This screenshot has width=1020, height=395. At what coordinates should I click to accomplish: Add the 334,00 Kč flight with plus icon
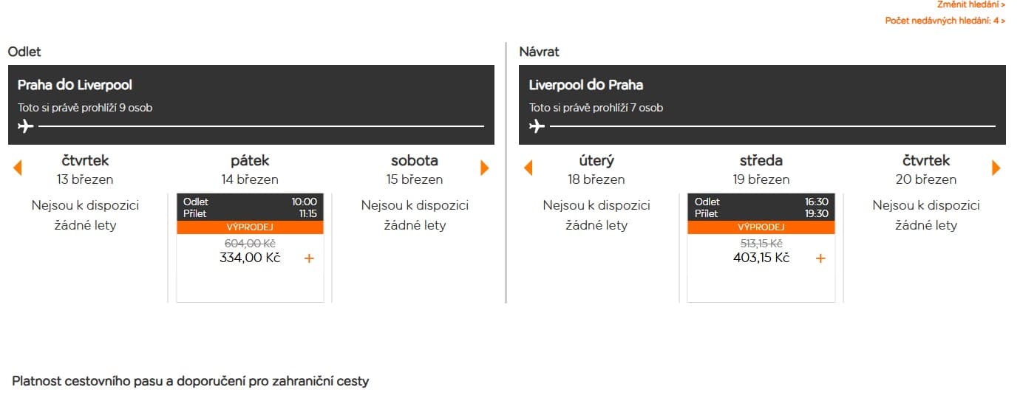coord(309,258)
